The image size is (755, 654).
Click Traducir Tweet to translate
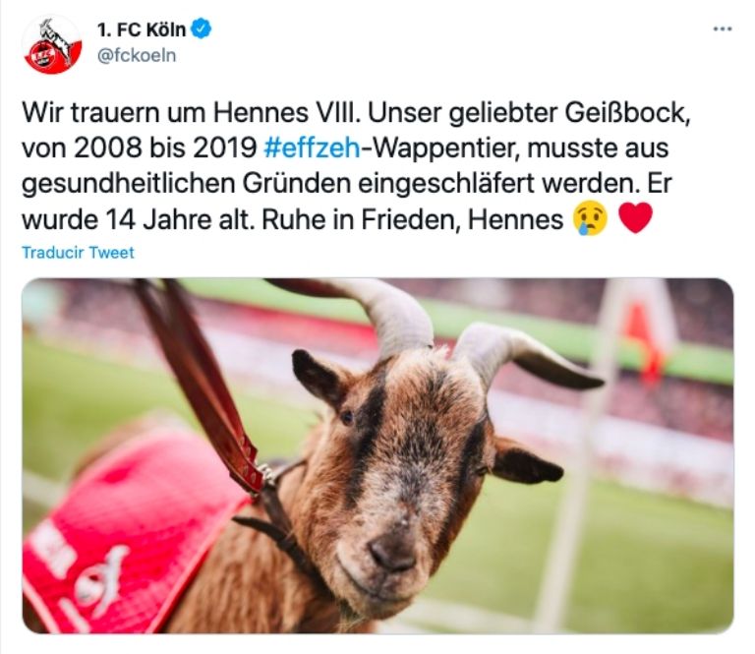click(78, 253)
